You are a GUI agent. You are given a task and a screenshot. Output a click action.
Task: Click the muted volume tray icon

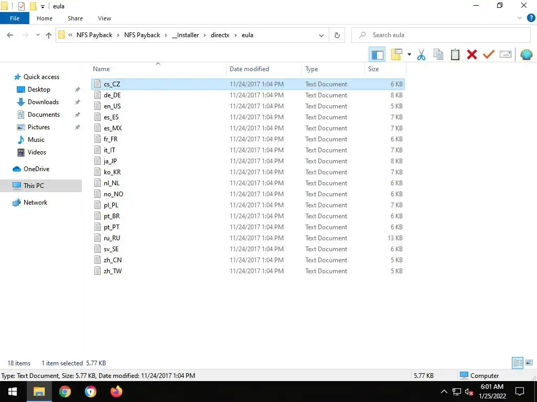(469, 392)
